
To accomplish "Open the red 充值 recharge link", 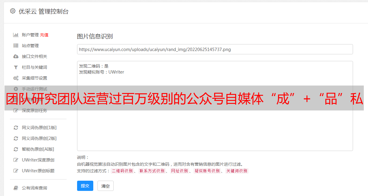I will click(44, 35).
